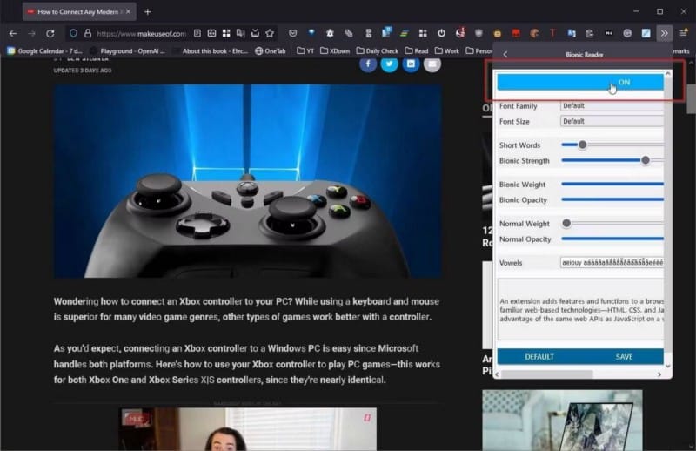This screenshot has width=696, height=451.
Task: Share article via Facebook icon
Action: pyautogui.click(x=368, y=64)
